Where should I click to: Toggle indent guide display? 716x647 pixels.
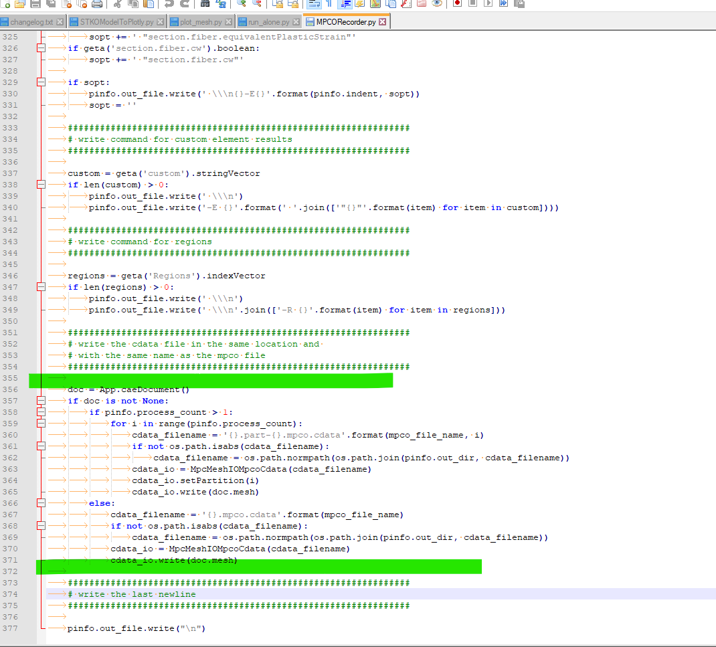click(x=345, y=3)
